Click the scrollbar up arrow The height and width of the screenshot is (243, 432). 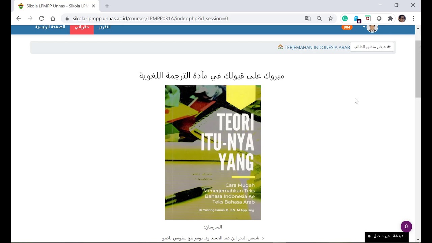point(418,28)
